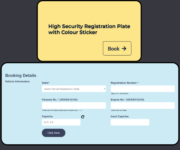Click the Input Captcha: label text
The height and width of the screenshot is (150, 180).
[x=120, y=116]
